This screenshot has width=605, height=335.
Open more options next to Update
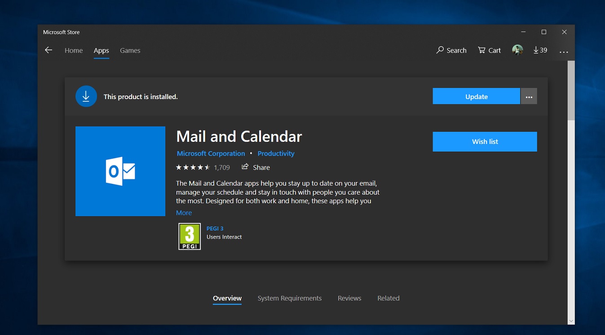[529, 96]
